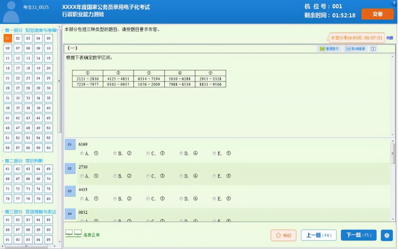The height and width of the screenshot is (249, 398).
Task: Click the sidebar vertical scrollbar thumb
Action: point(60,81)
